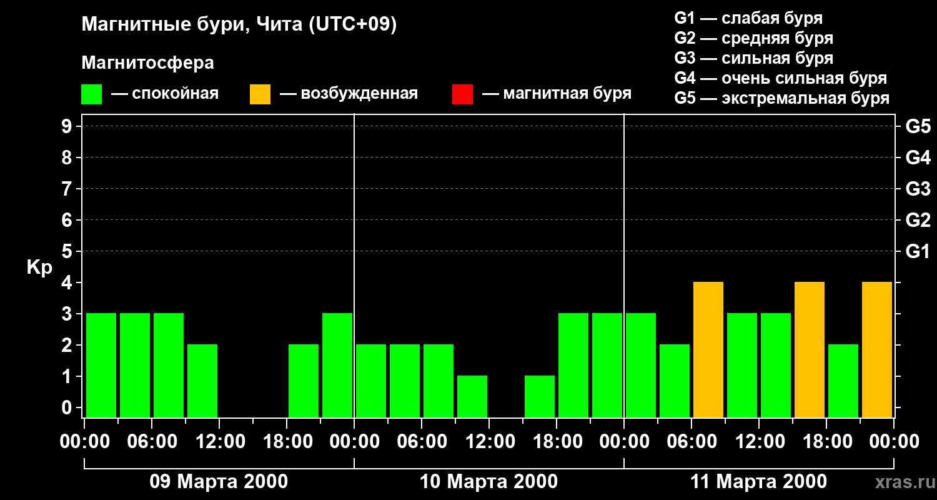Click the '12:00' time label under 11 March
Screen dimensions: 937x500
click(x=759, y=442)
